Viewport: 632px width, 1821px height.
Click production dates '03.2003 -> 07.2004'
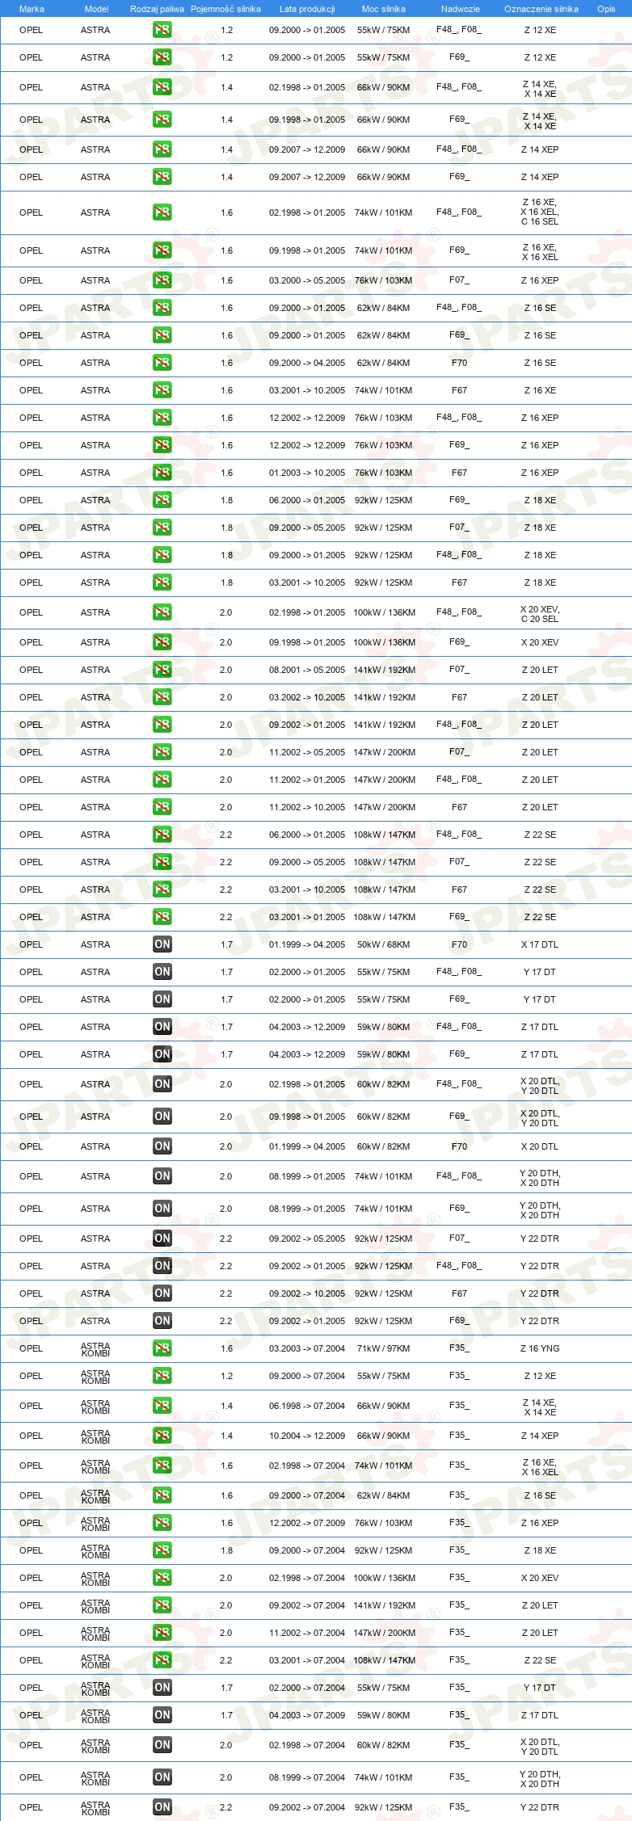pos(307,1348)
